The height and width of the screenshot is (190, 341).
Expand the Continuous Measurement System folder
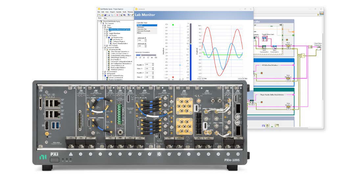point(105,29)
